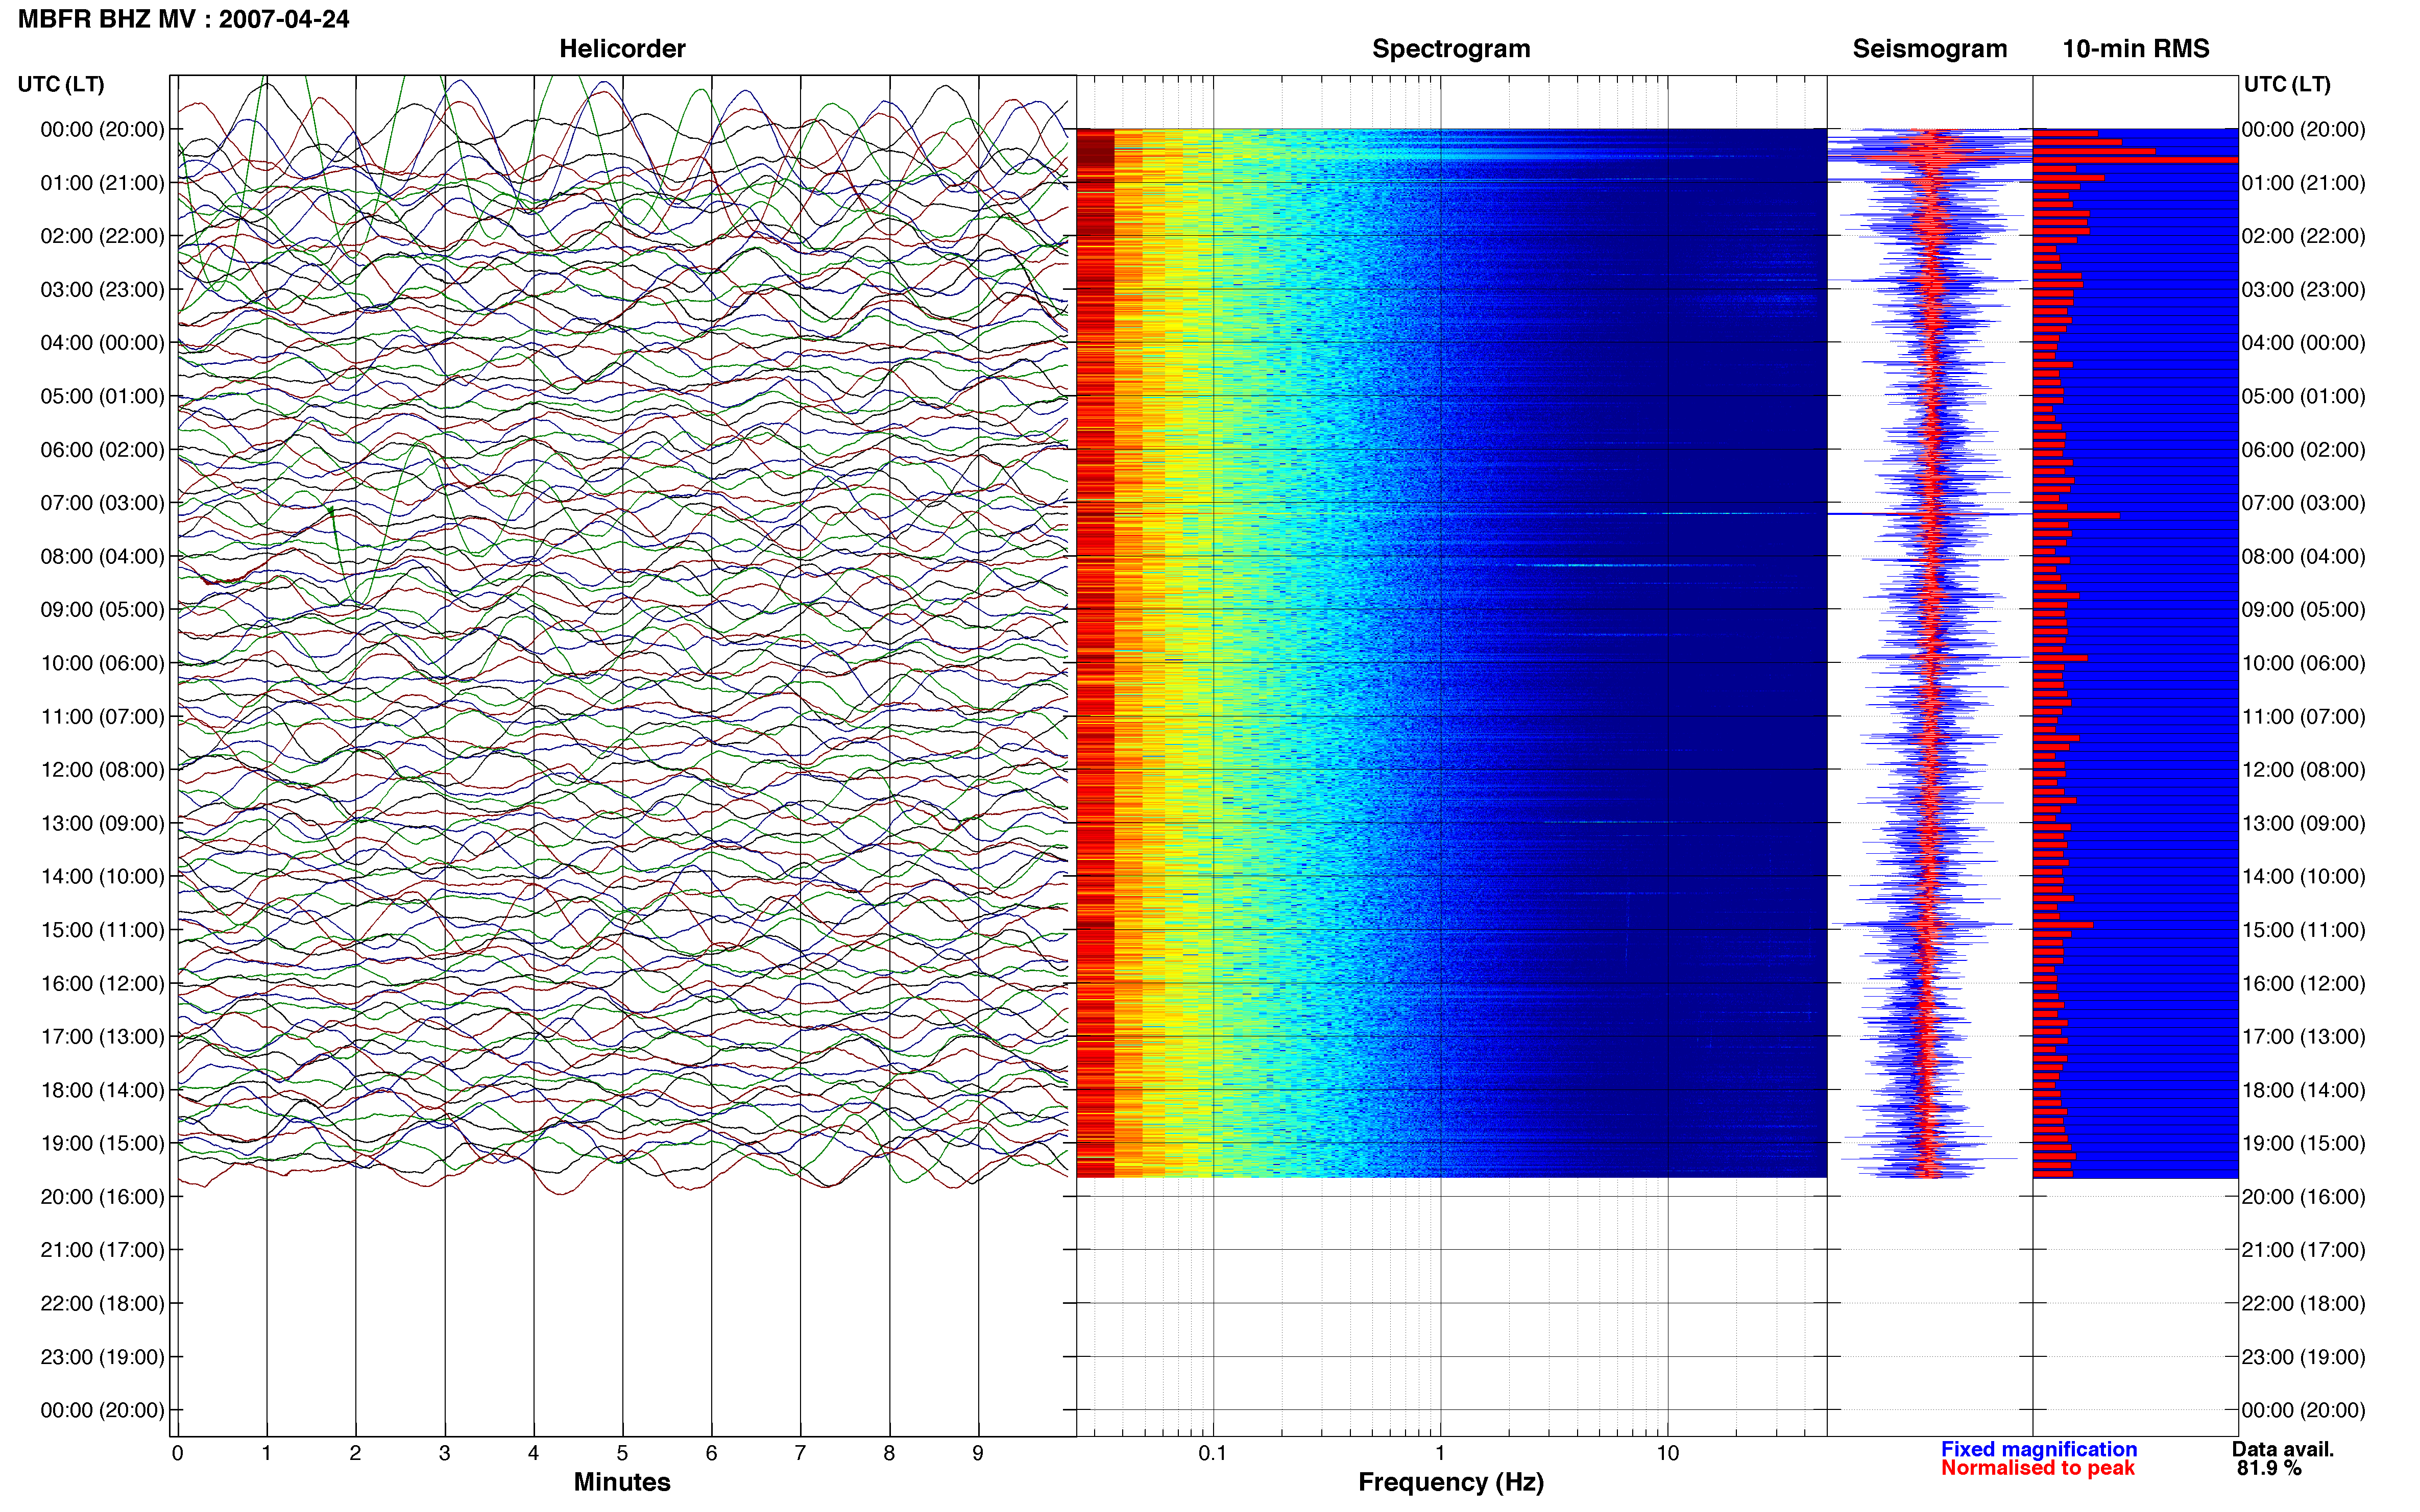This screenshot has height=1512, width=2420.
Task: Click the '8' tick on Minutes axis
Action: coord(889,1454)
